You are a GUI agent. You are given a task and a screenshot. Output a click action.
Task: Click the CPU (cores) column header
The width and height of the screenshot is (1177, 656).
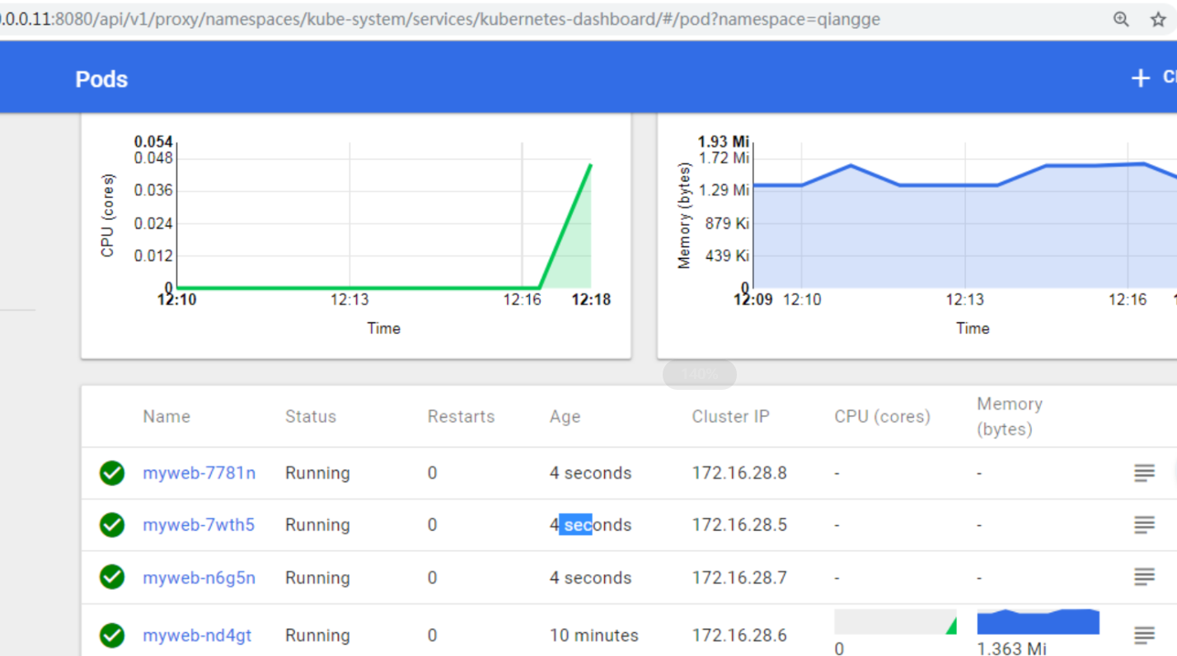point(882,417)
